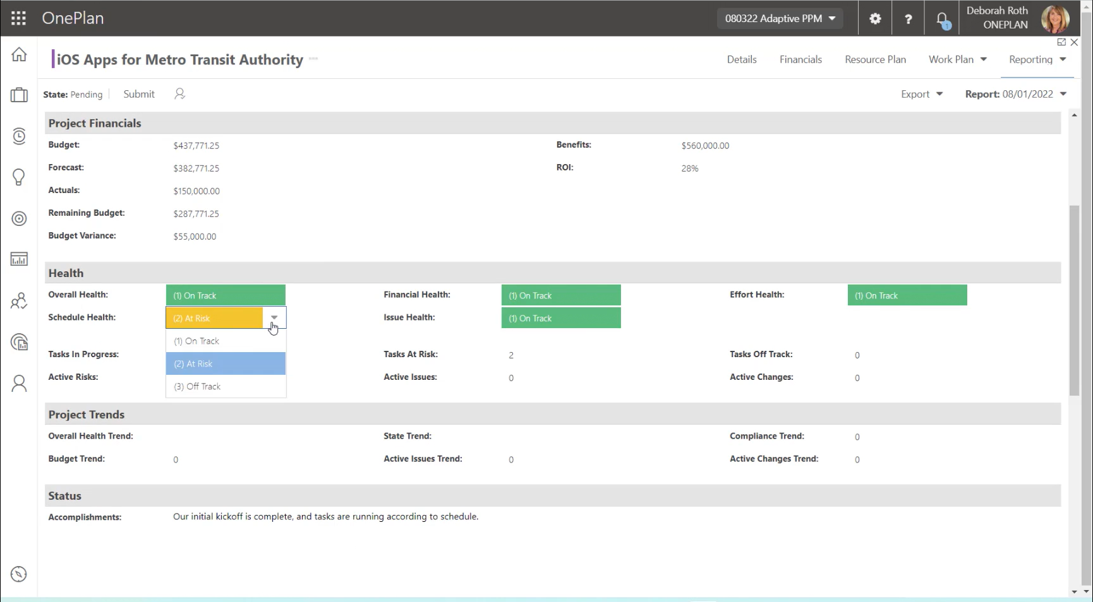This screenshot has height=602, width=1093.
Task: Open the Export dropdown
Action: [x=922, y=94]
